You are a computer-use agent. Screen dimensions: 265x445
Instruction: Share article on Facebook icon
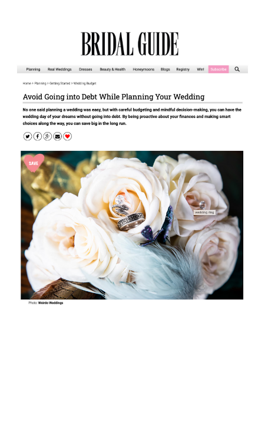tap(38, 137)
